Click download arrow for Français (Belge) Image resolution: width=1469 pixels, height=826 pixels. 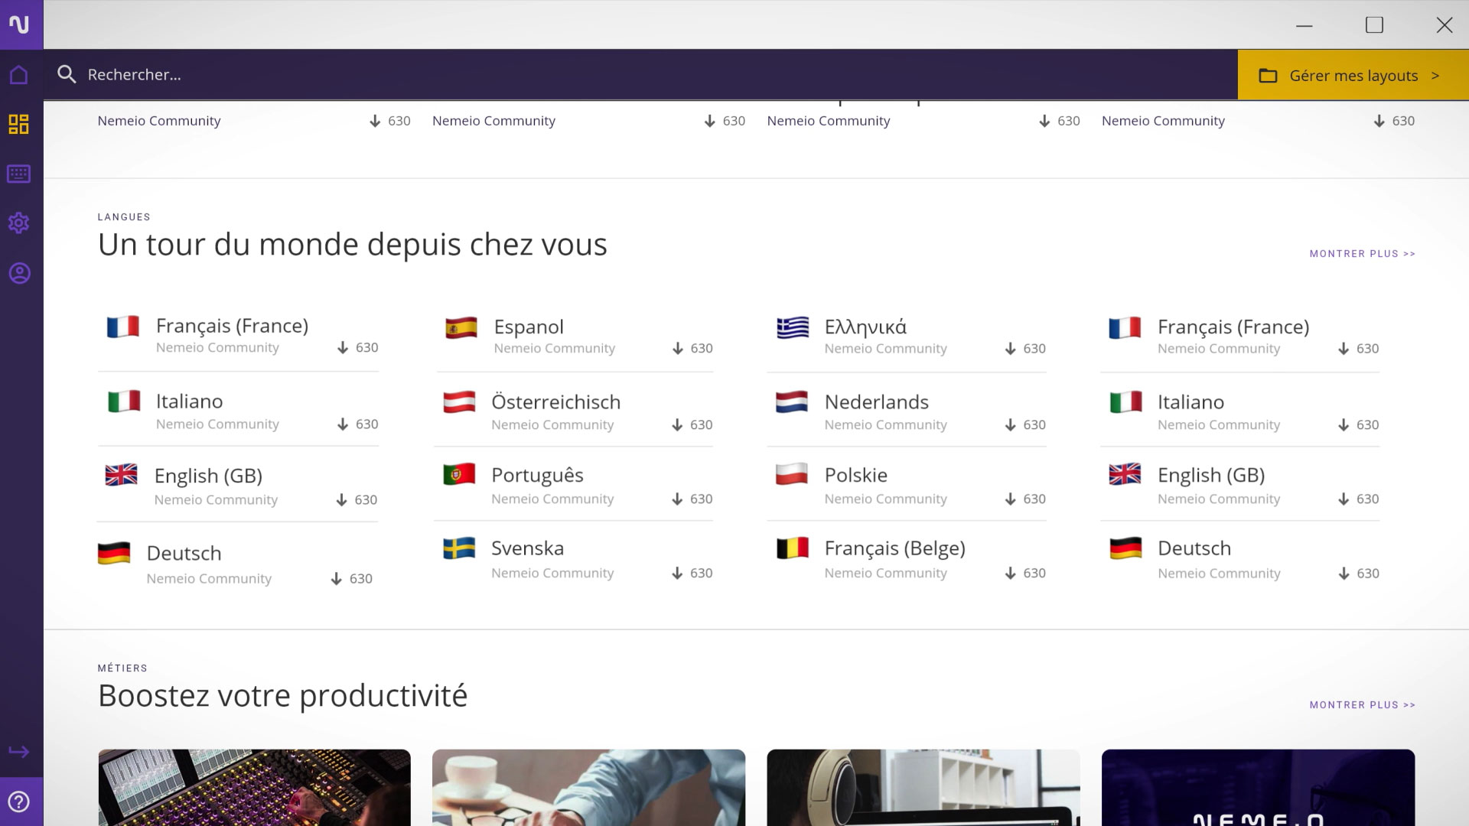point(1011,574)
